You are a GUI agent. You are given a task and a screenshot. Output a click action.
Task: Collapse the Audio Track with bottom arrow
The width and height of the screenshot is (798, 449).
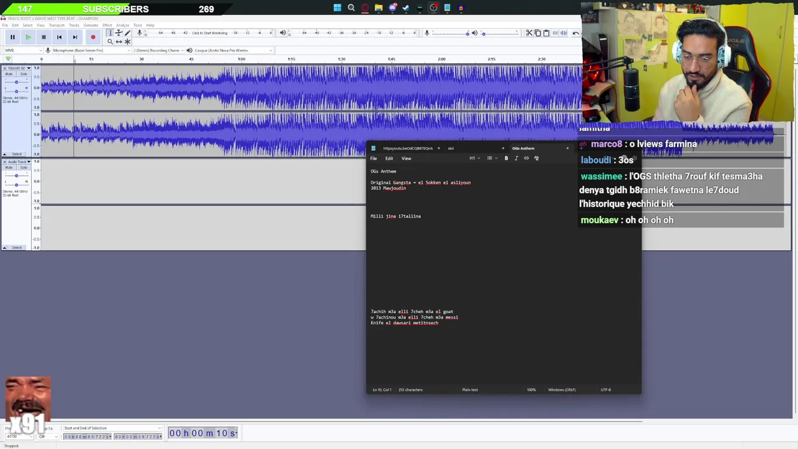(4, 248)
